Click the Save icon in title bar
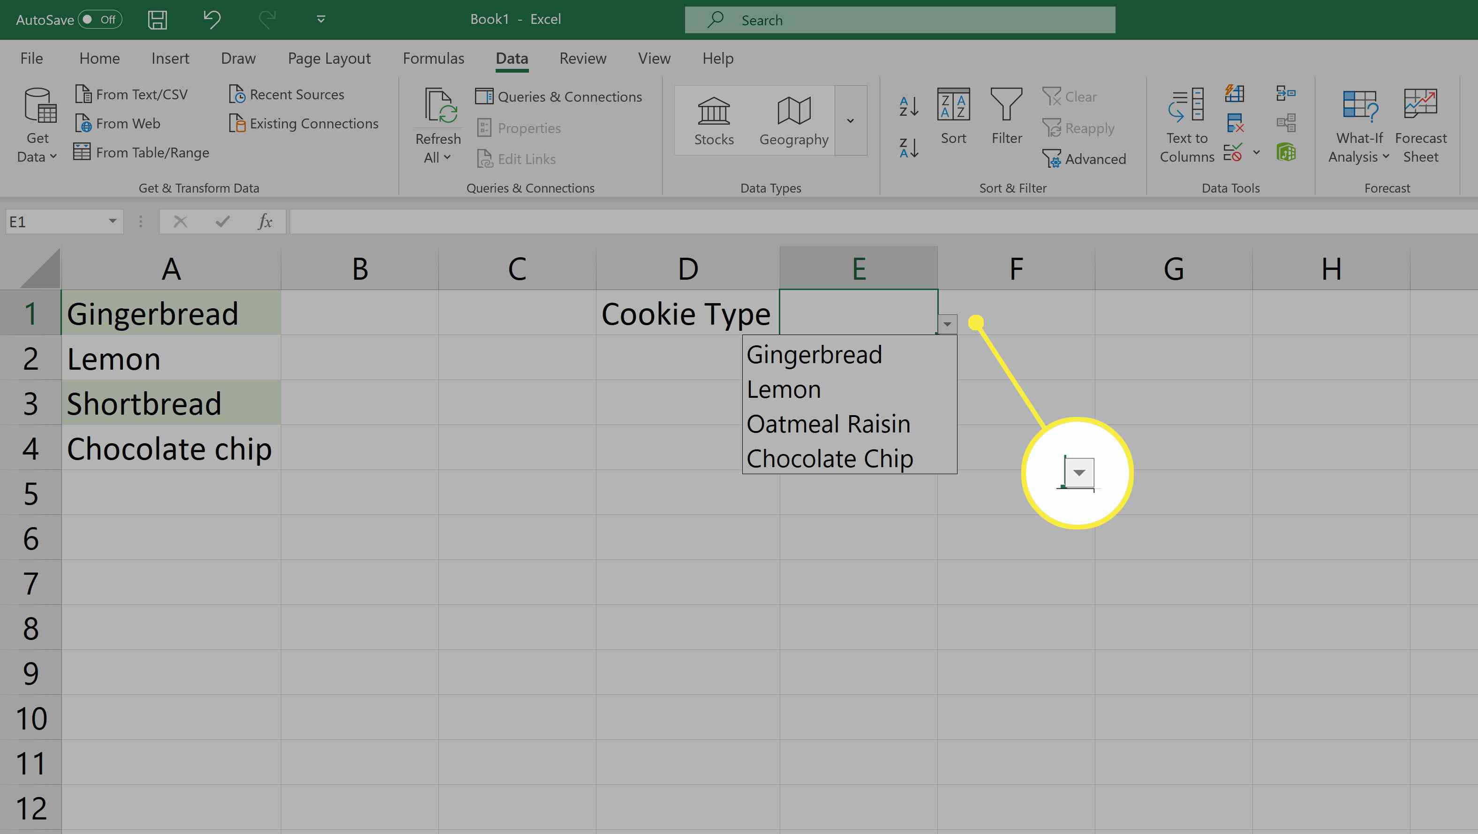This screenshot has height=834, width=1478. point(157,20)
